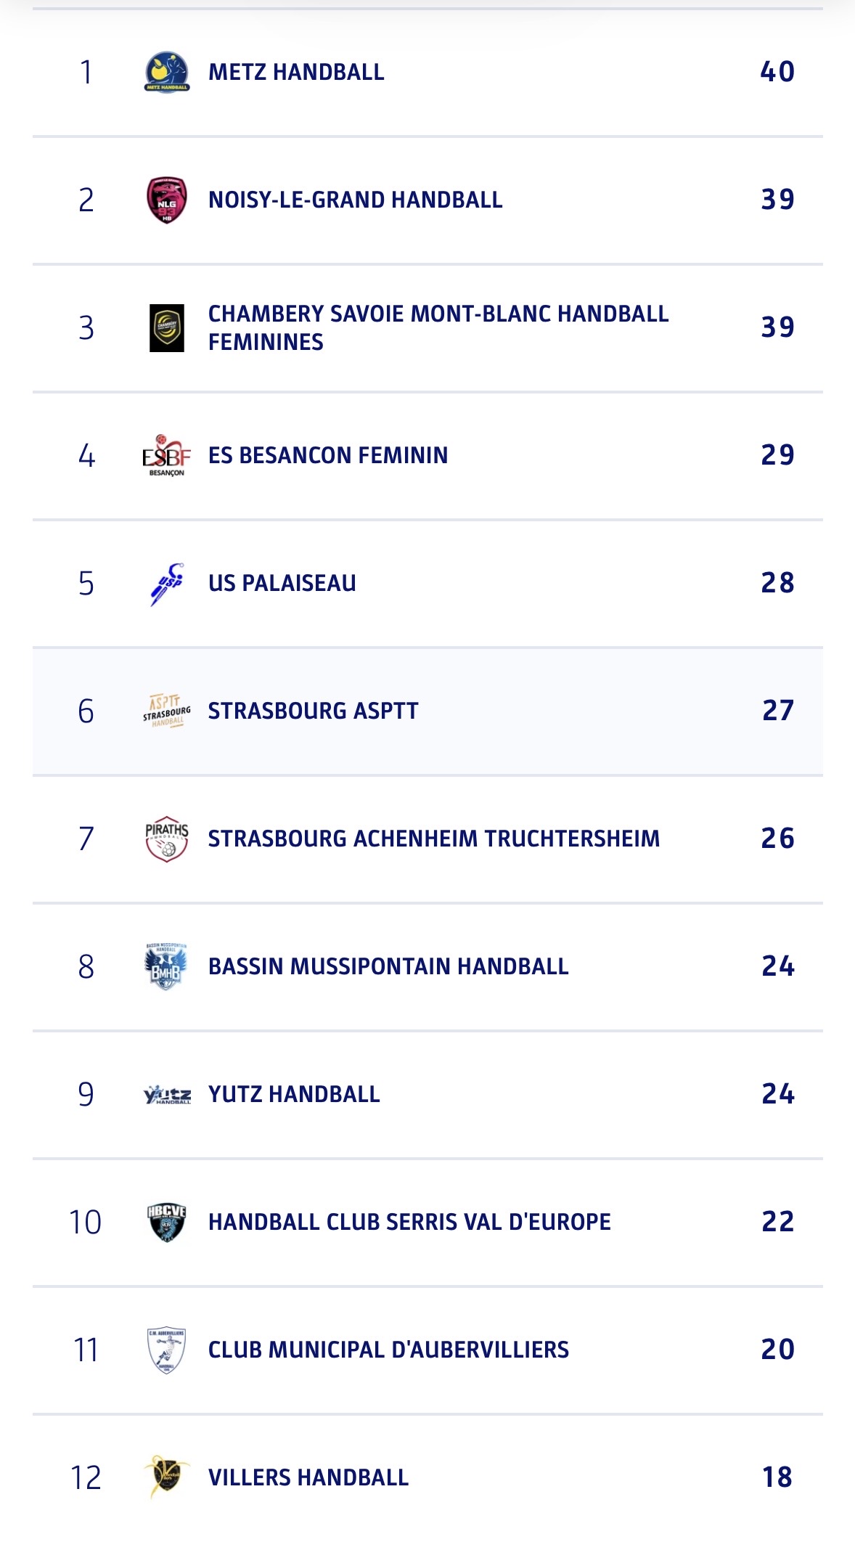This screenshot has width=855, height=1550.
Task: Click the BMHB Bassin Mussipontain logo
Action: tap(167, 966)
